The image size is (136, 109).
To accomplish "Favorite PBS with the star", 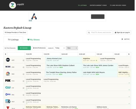I will tap(24, 95).
